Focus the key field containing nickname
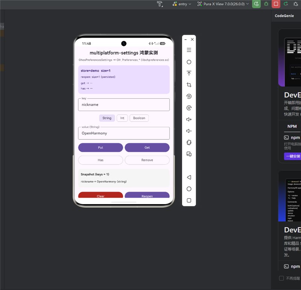The width and height of the screenshot is (301, 290). pos(124,105)
